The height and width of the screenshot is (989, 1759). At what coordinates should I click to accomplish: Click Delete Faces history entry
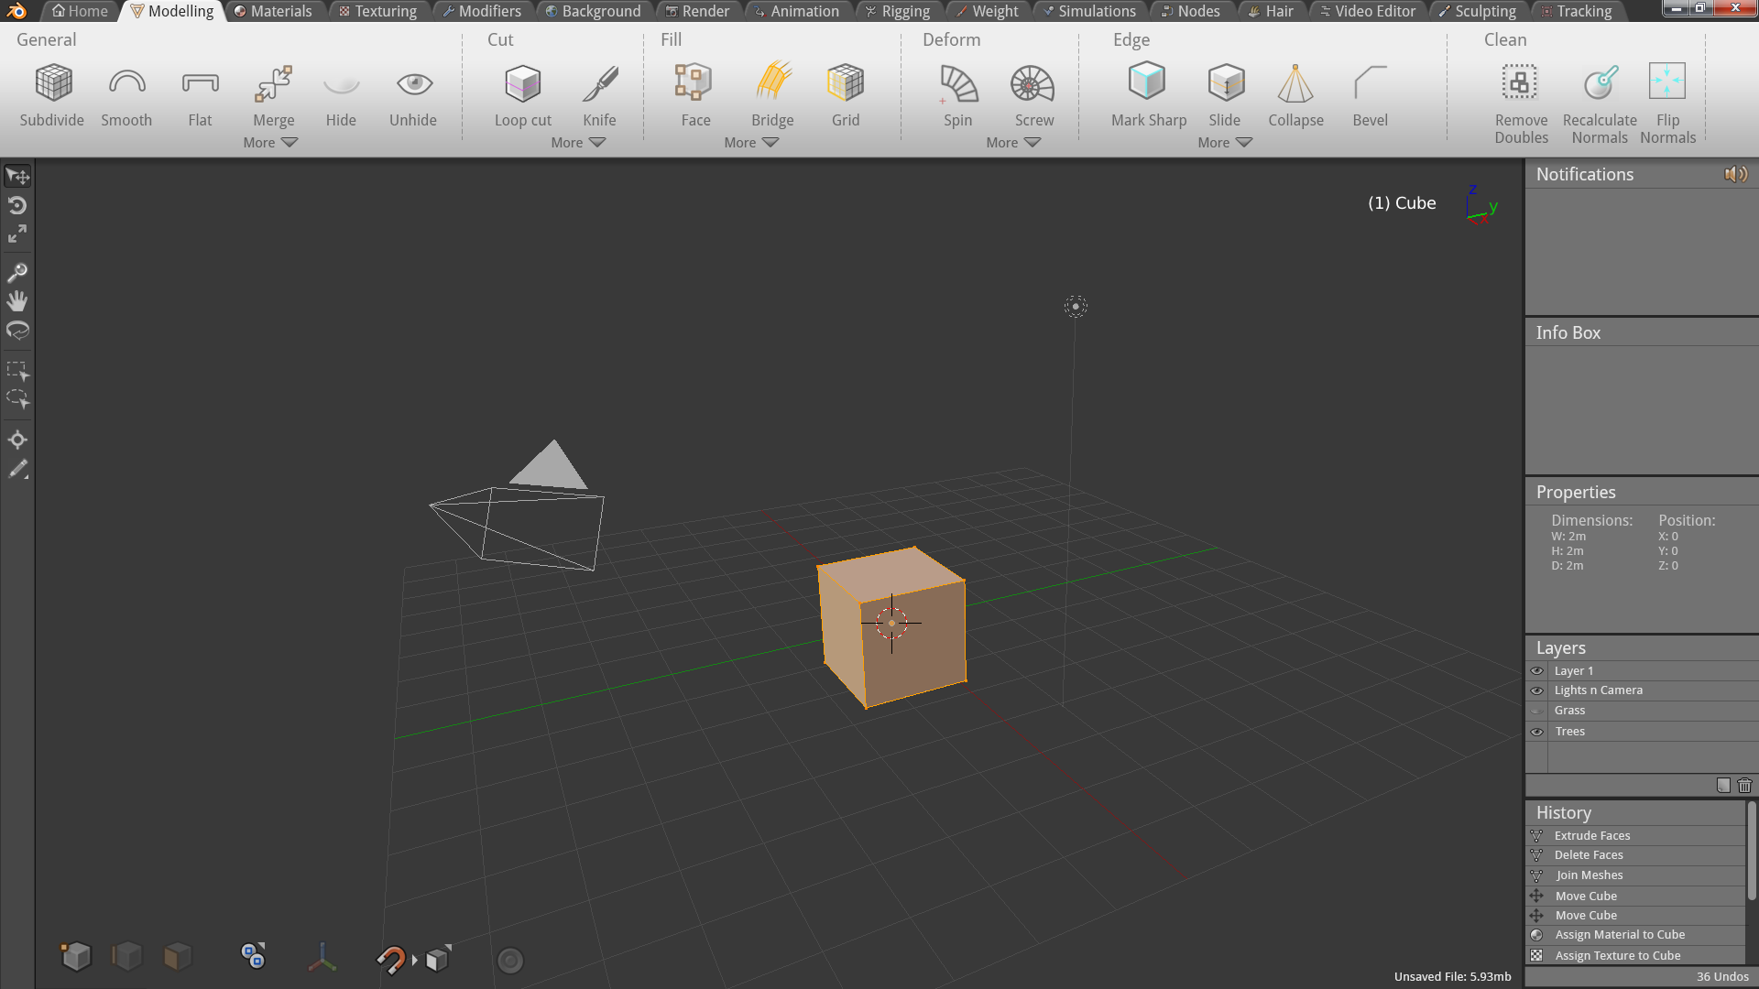tap(1589, 855)
